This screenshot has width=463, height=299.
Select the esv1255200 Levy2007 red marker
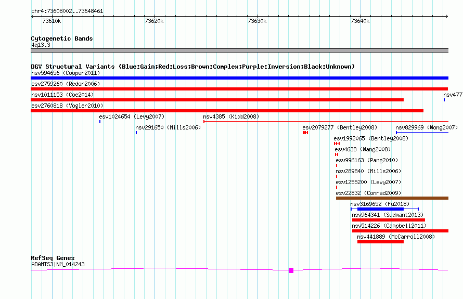click(x=336, y=187)
